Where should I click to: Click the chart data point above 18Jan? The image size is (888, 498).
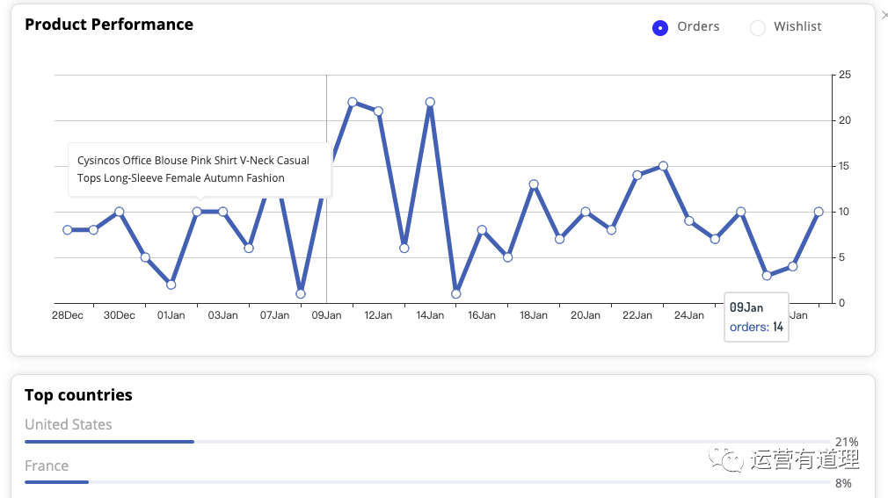534,184
